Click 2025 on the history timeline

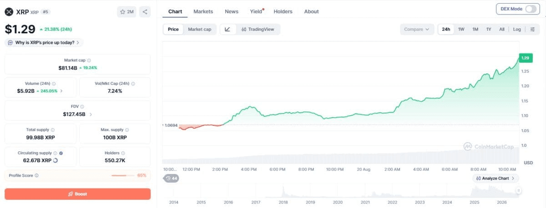point(475,202)
